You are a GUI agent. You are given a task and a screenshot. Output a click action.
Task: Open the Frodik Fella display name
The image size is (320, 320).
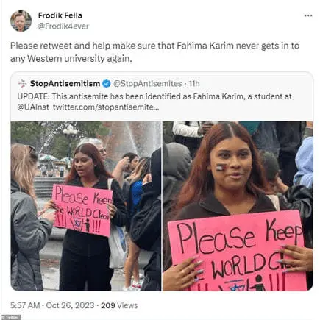point(60,15)
